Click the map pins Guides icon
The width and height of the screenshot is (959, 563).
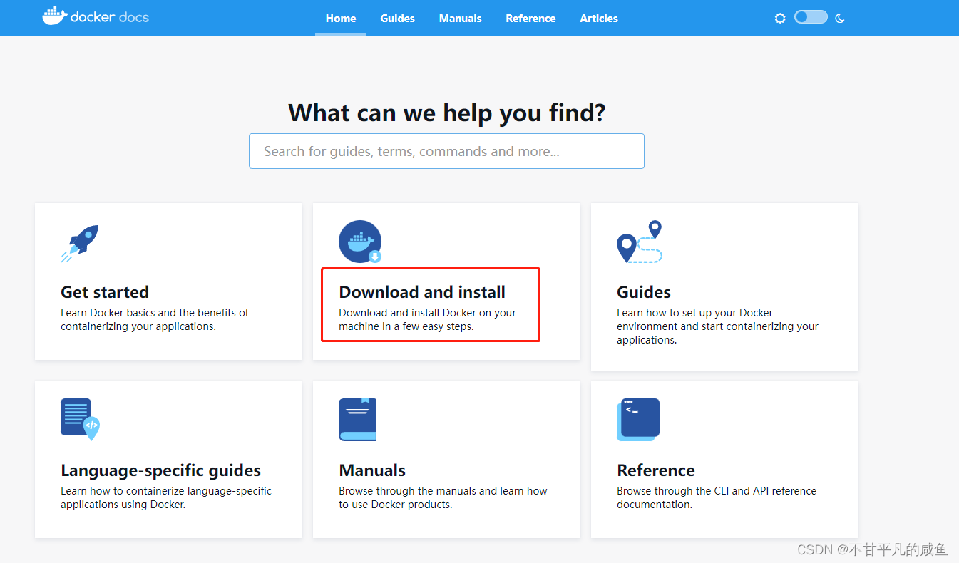(x=640, y=242)
